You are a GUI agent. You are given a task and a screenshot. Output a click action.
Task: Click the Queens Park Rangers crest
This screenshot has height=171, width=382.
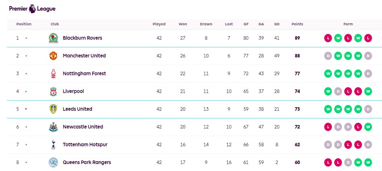click(x=53, y=162)
